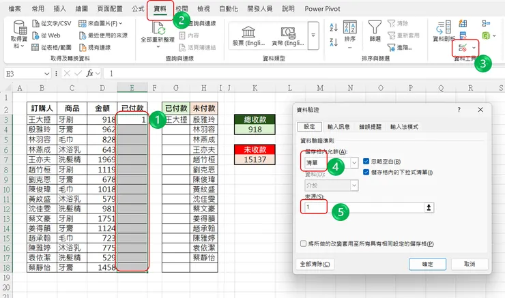The image size is (505, 298).
Task: Click the dialog help question mark
Action: click(459, 110)
